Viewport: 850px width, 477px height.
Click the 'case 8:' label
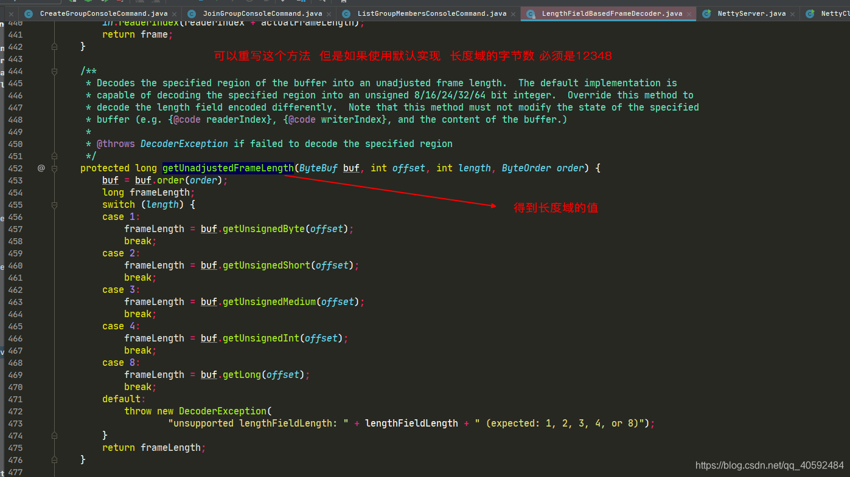(121, 363)
